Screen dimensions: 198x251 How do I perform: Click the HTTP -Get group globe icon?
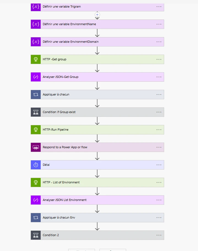(36, 59)
